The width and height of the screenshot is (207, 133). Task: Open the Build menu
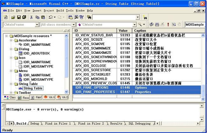(x=60, y=10)
